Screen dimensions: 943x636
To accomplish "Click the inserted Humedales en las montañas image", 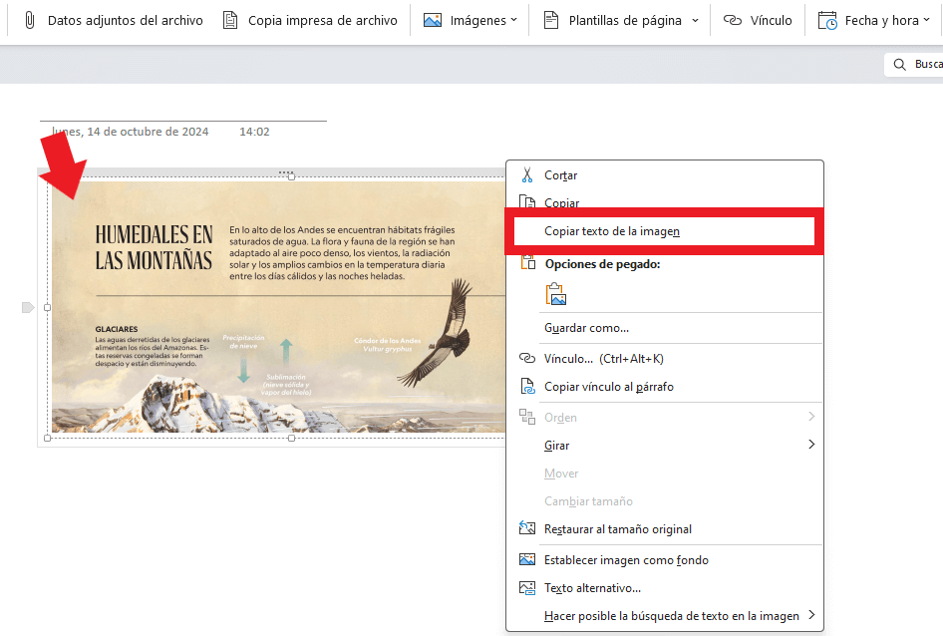I will click(278, 307).
